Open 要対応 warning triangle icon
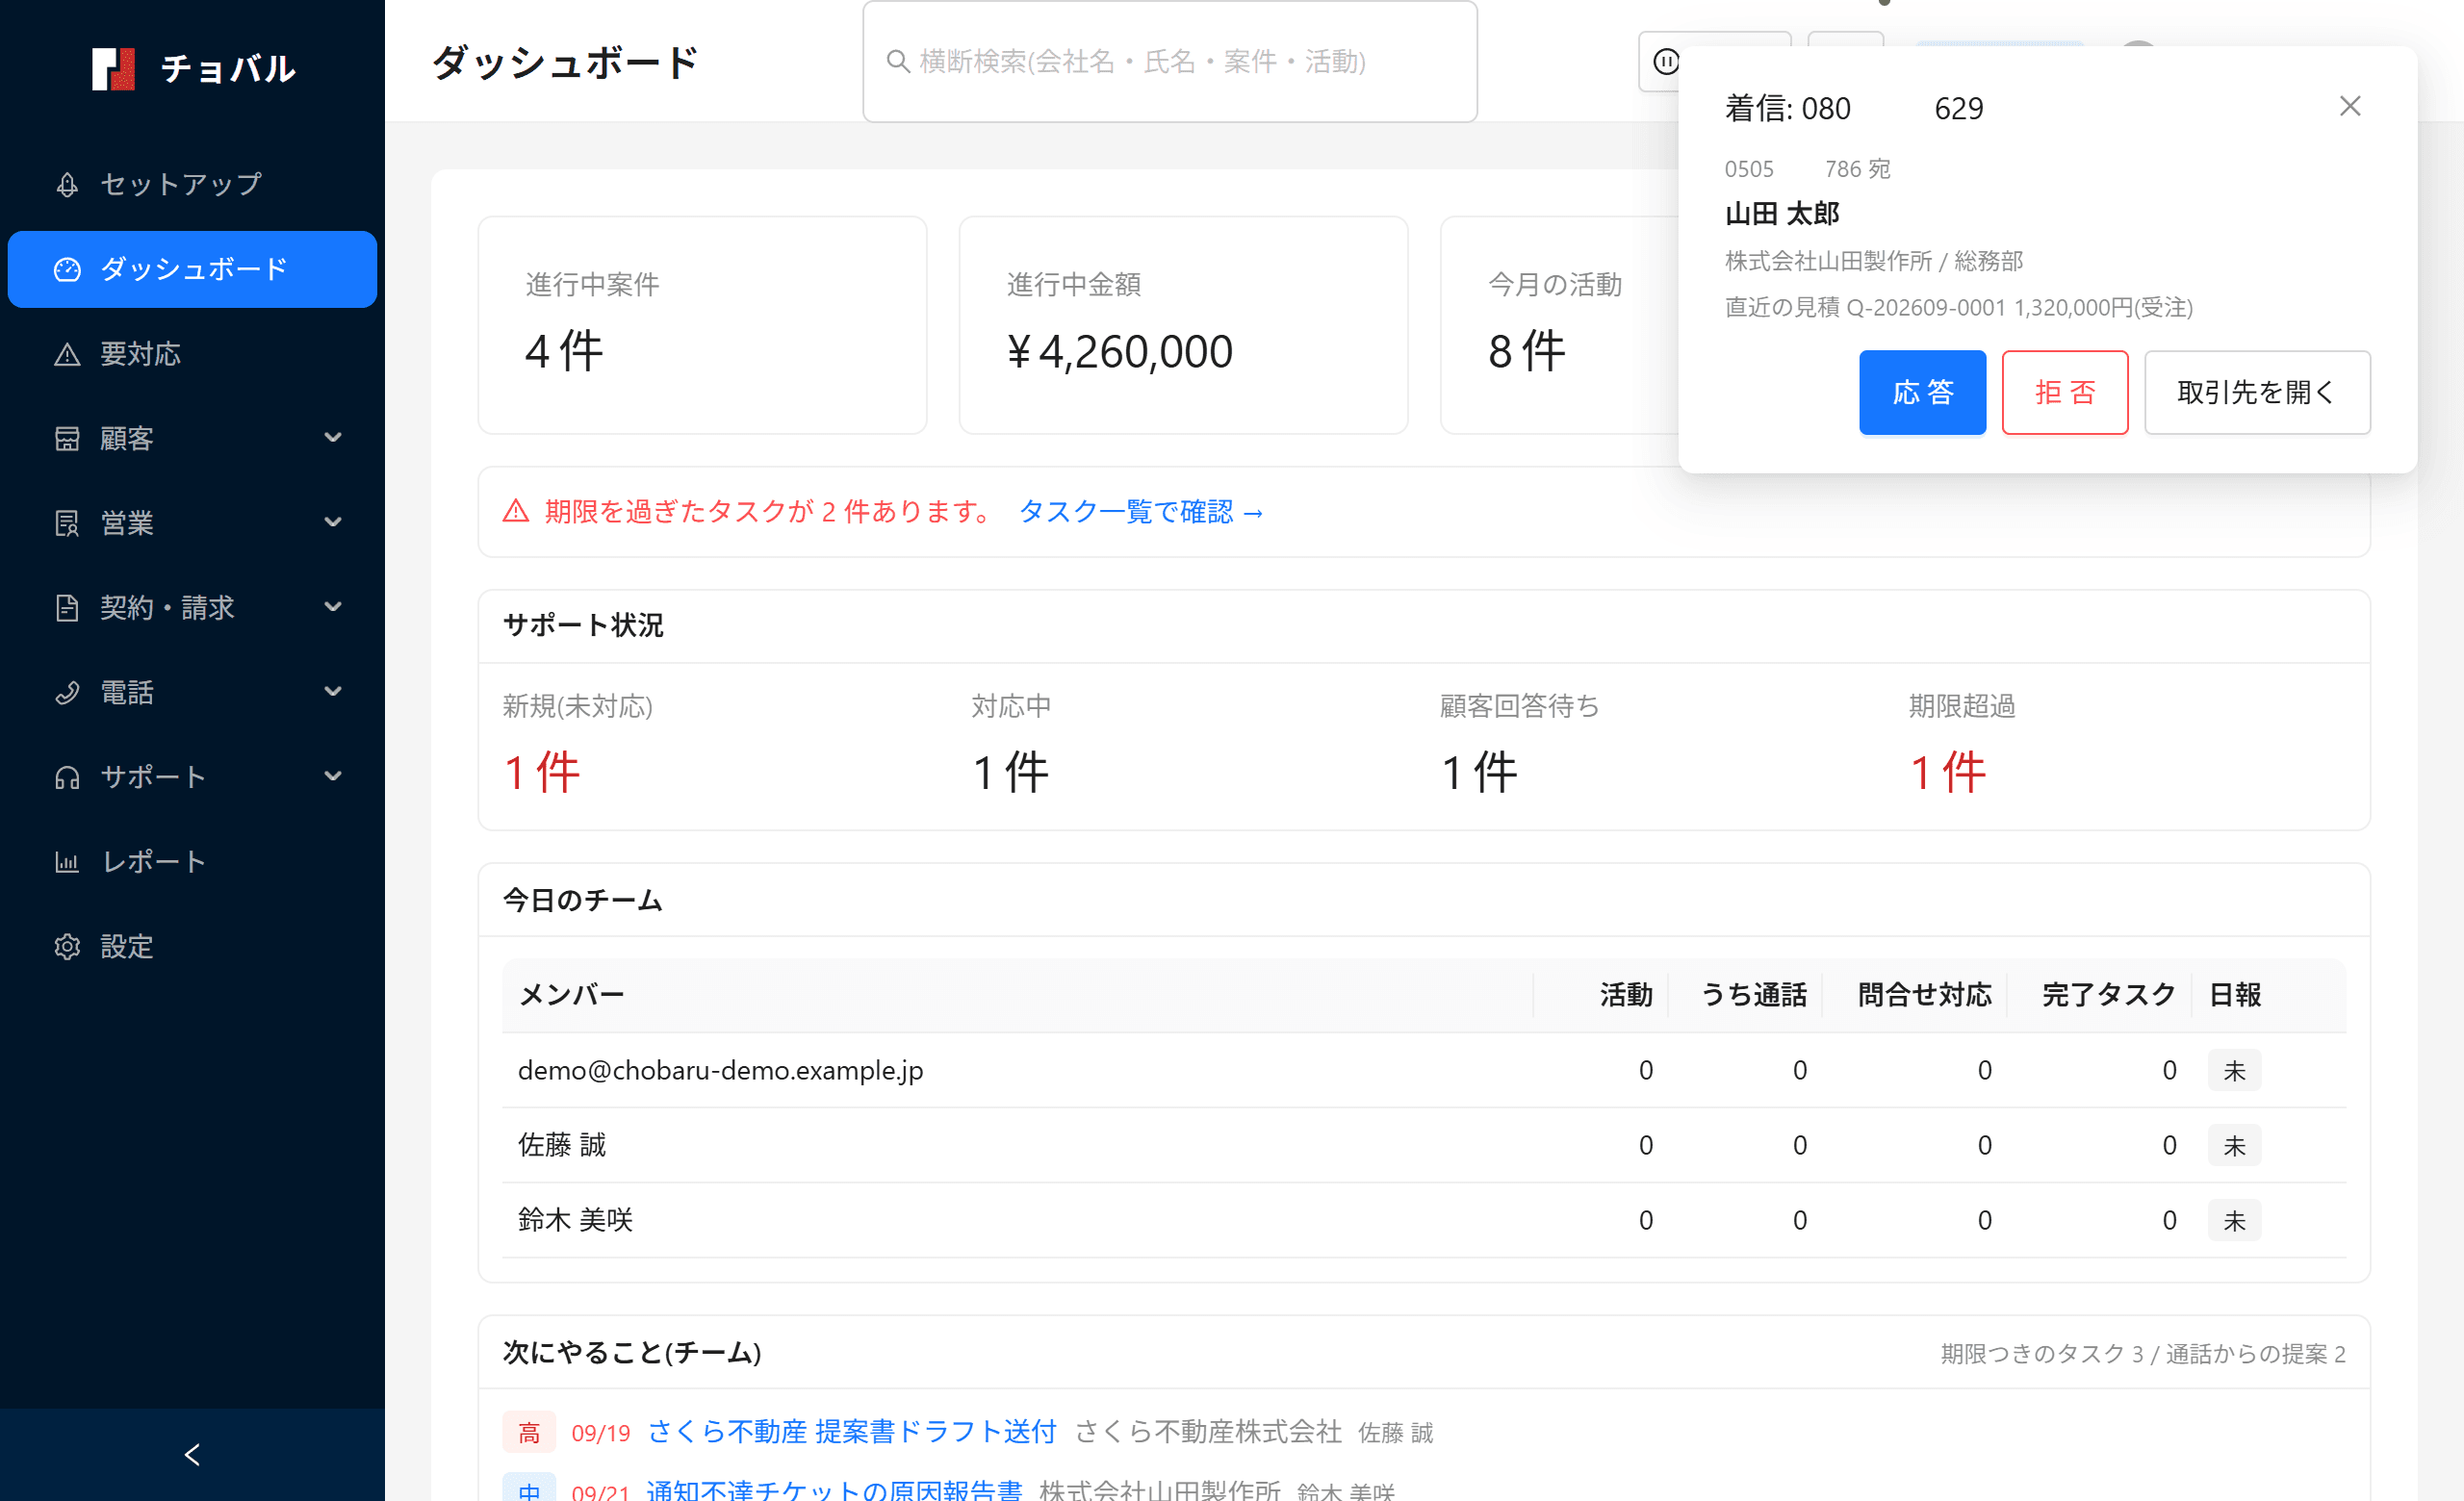 67,355
